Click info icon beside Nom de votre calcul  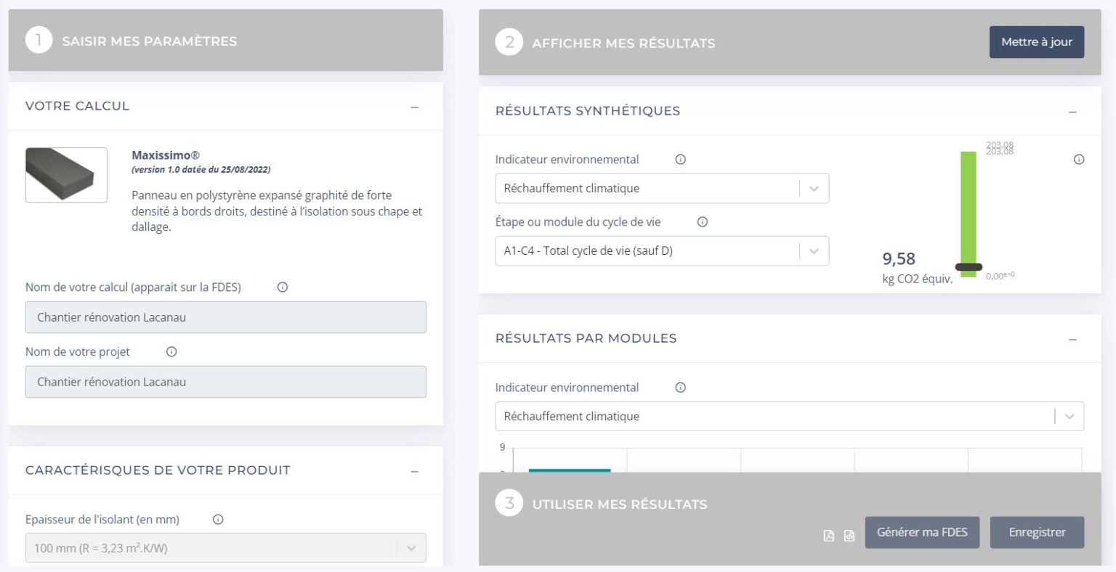pyautogui.click(x=281, y=287)
